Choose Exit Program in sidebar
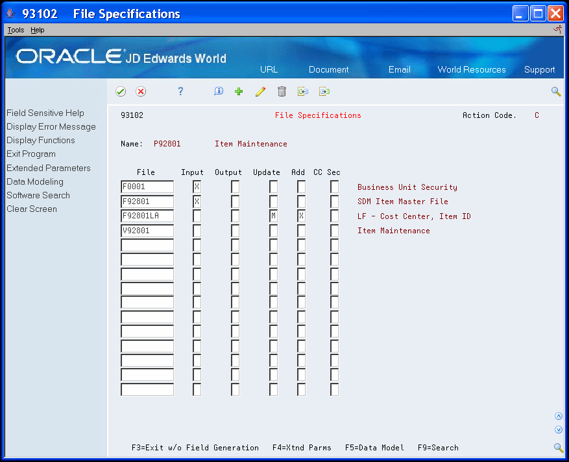The width and height of the screenshot is (569, 462). point(31,154)
